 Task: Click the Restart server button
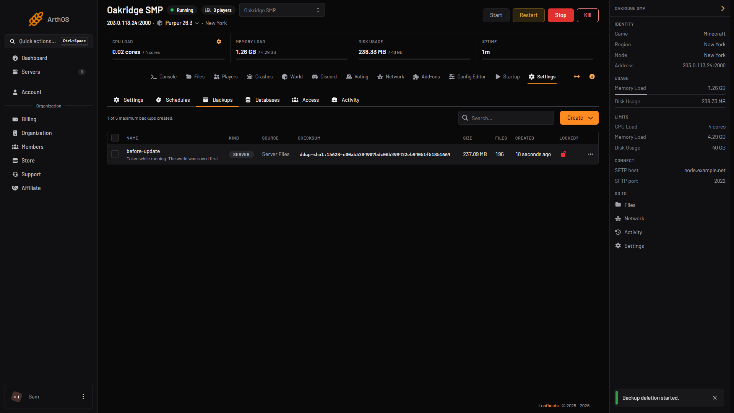click(x=528, y=15)
